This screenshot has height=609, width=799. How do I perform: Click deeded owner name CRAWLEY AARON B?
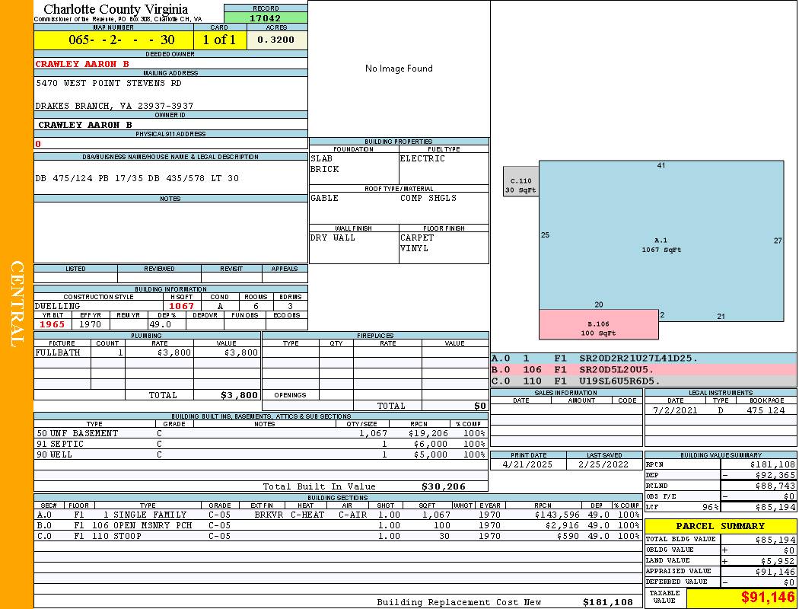coord(82,64)
